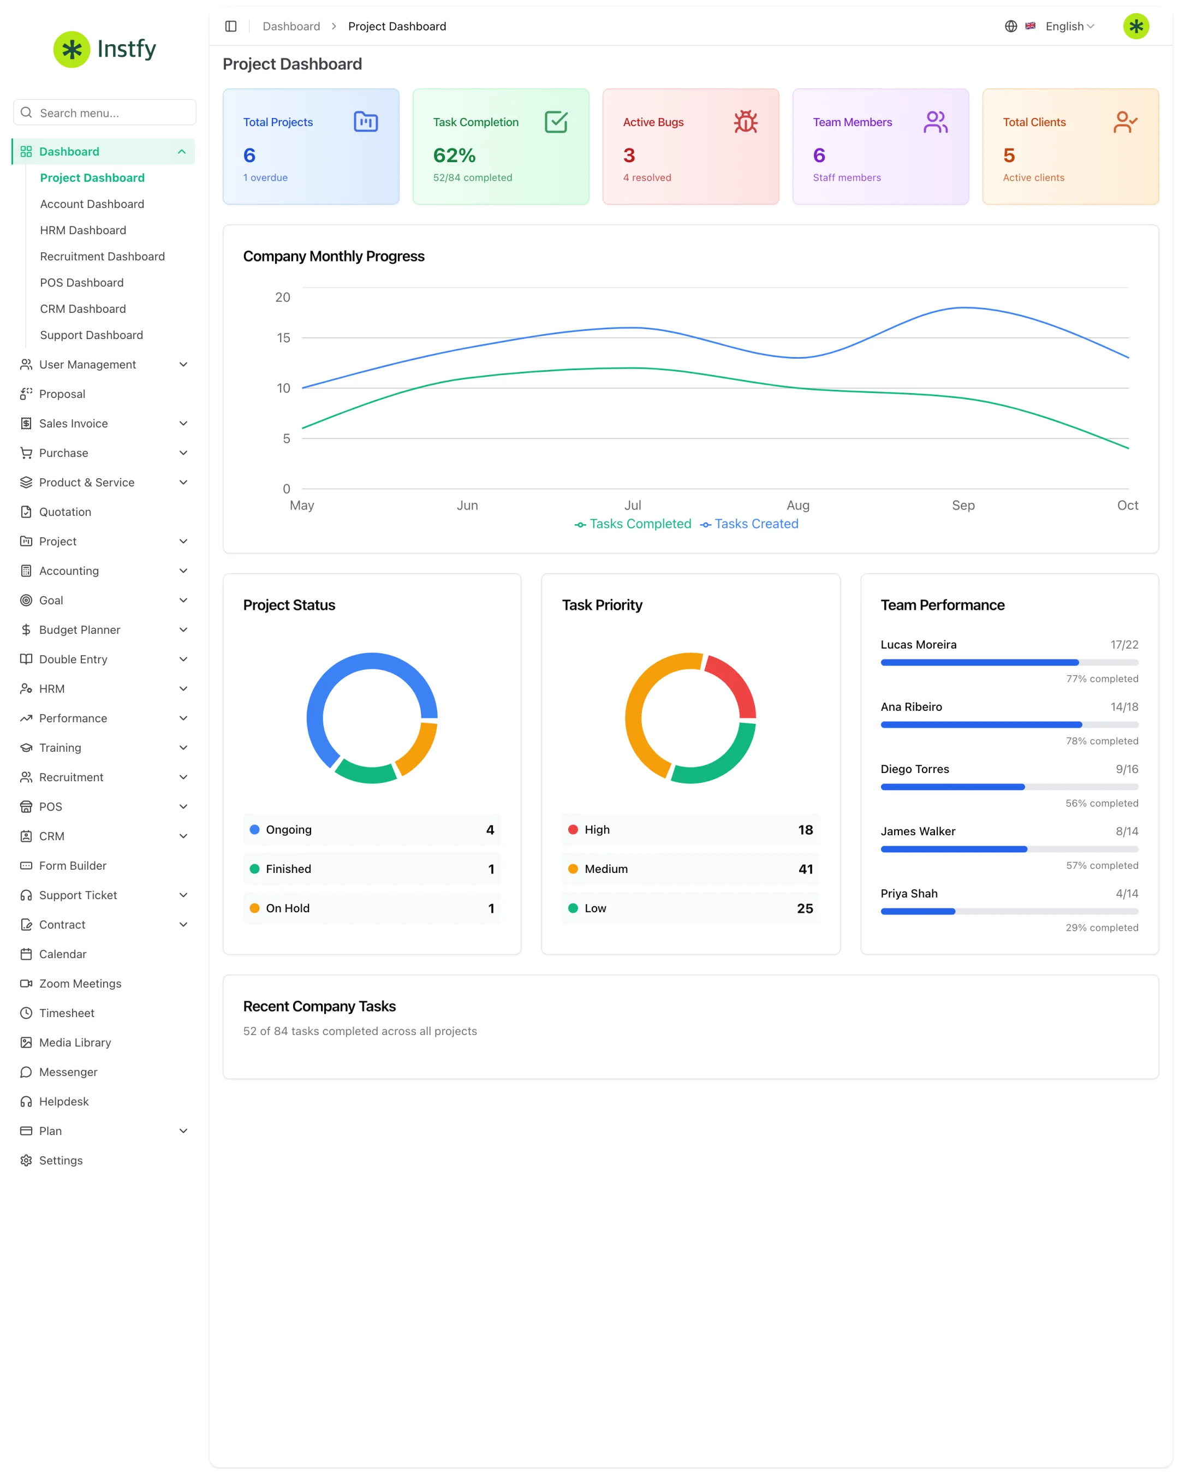Image resolution: width=1179 pixels, height=1474 pixels.
Task: Click the Total Projects folder icon
Action: click(366, 122)
